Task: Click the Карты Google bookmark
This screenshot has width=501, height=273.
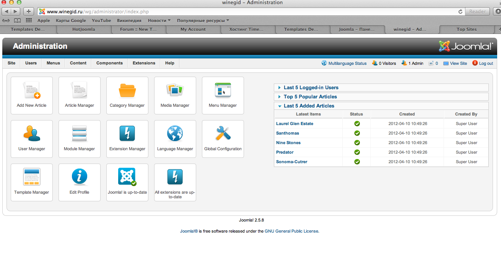Action: 71,21
